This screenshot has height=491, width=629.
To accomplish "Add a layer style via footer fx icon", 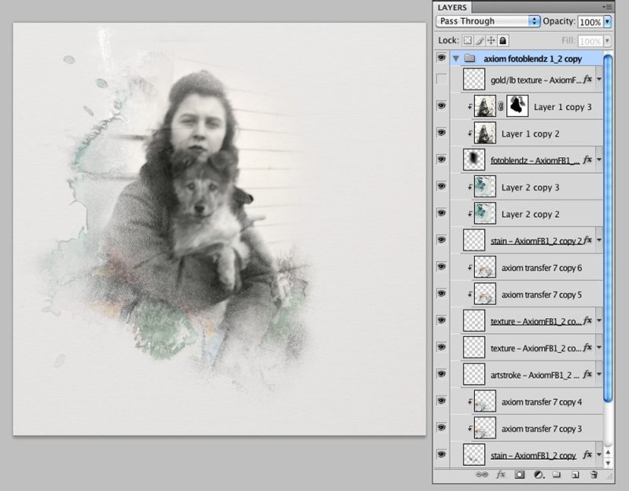I will 501,475.
